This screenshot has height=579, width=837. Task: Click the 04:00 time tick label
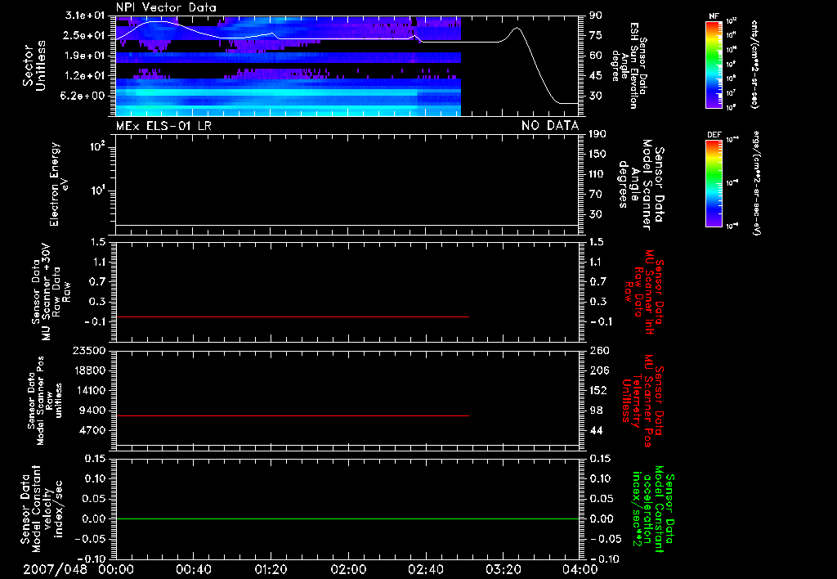(x=580, y=569)
